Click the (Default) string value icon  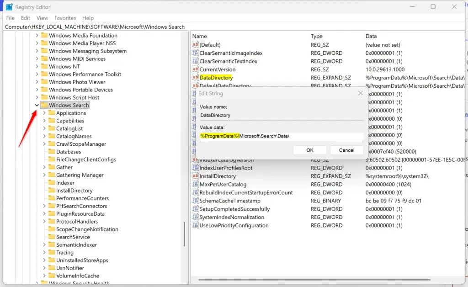(196, 45)
